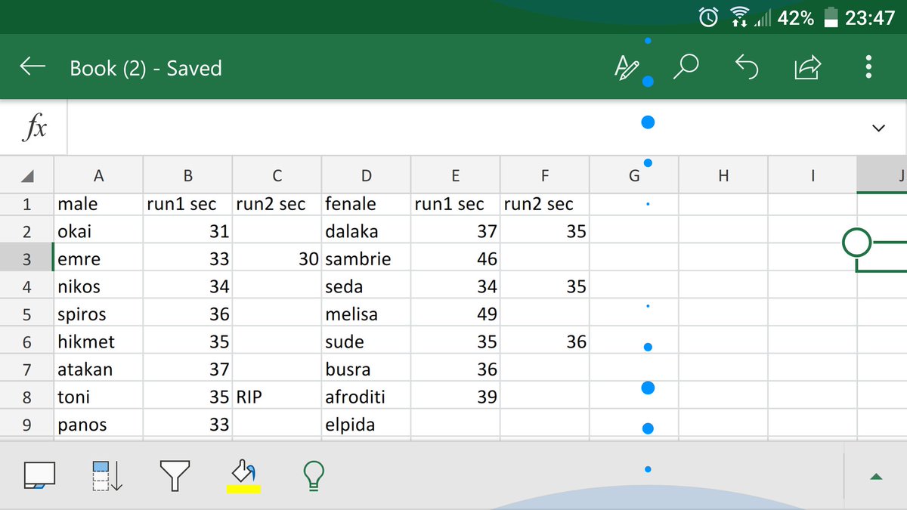Screen dimensions: 907x510
Task: Expand the formula bar chevron
Action: tap(878, 128)
